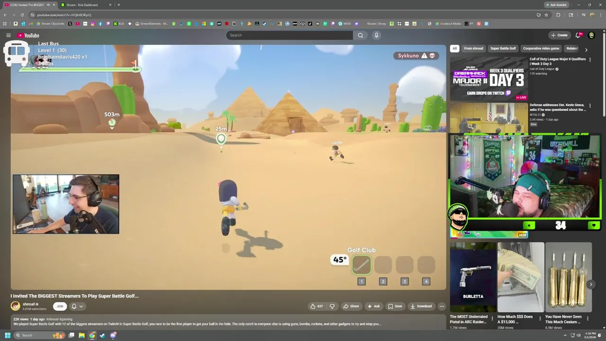Open the BURLETTA pistol Short thumbnail
Image resolution: width=606 pixels, height=341 pixels.
click(x=473, y=277)
